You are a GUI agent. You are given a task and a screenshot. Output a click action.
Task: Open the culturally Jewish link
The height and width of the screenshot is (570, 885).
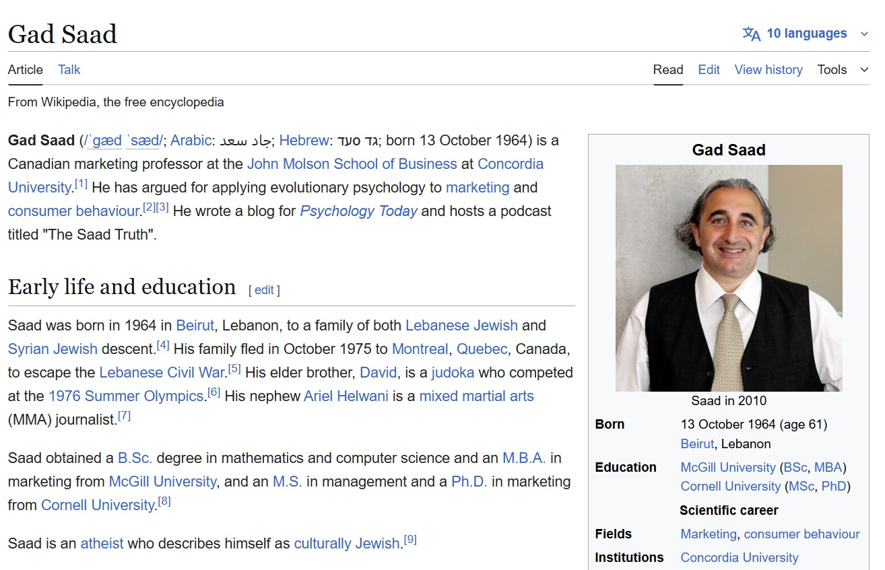pyautogui.click(x=347, y=544)
